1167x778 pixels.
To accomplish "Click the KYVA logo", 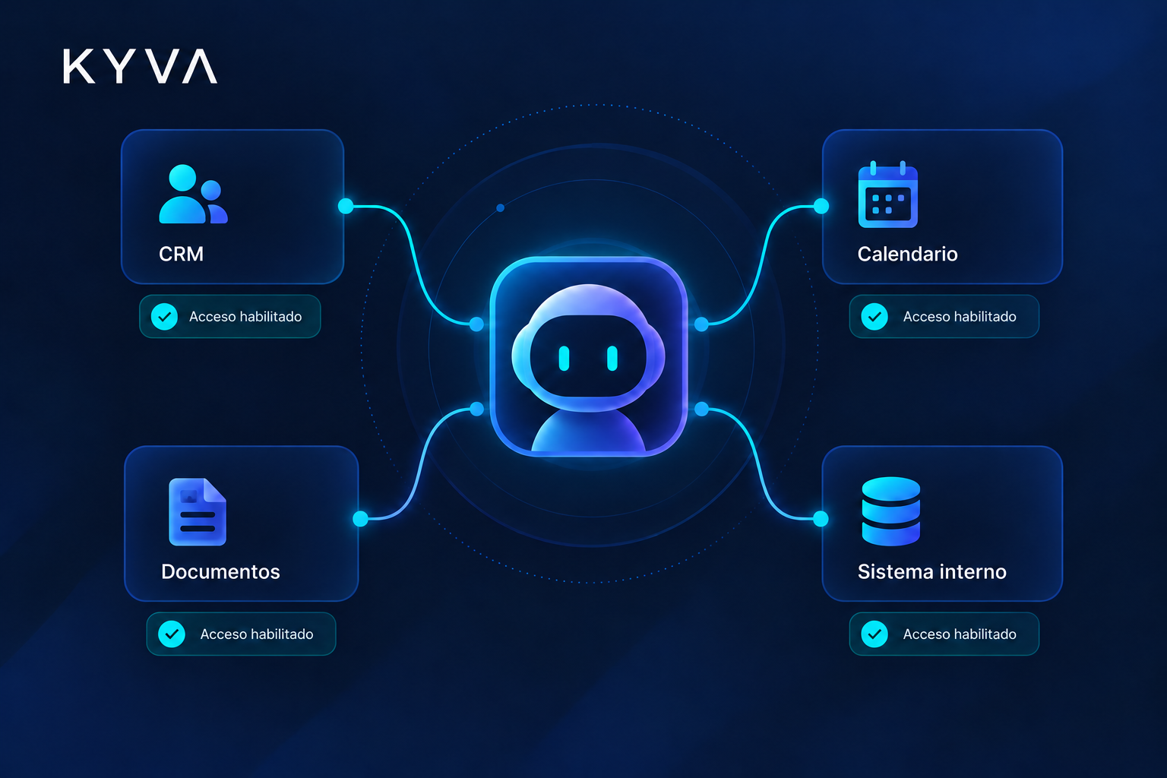I will coord(140,66).
